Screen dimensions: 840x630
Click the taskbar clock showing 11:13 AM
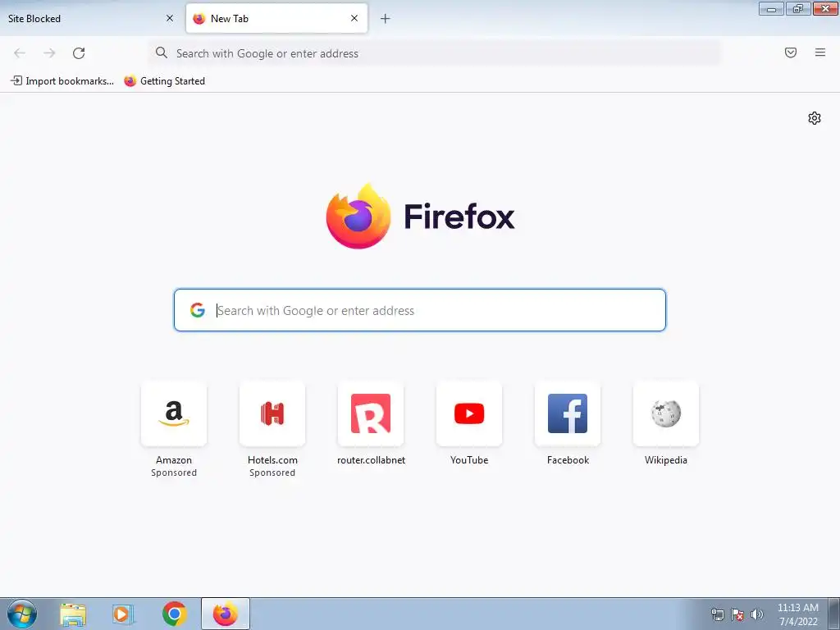797,614
